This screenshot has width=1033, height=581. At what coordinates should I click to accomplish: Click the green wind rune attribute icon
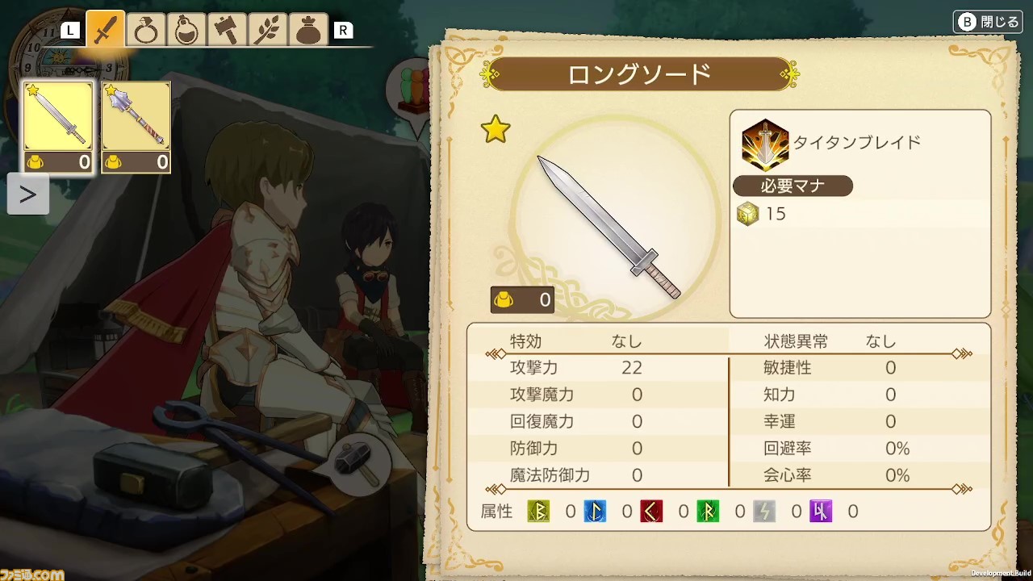tap(708, 512)
